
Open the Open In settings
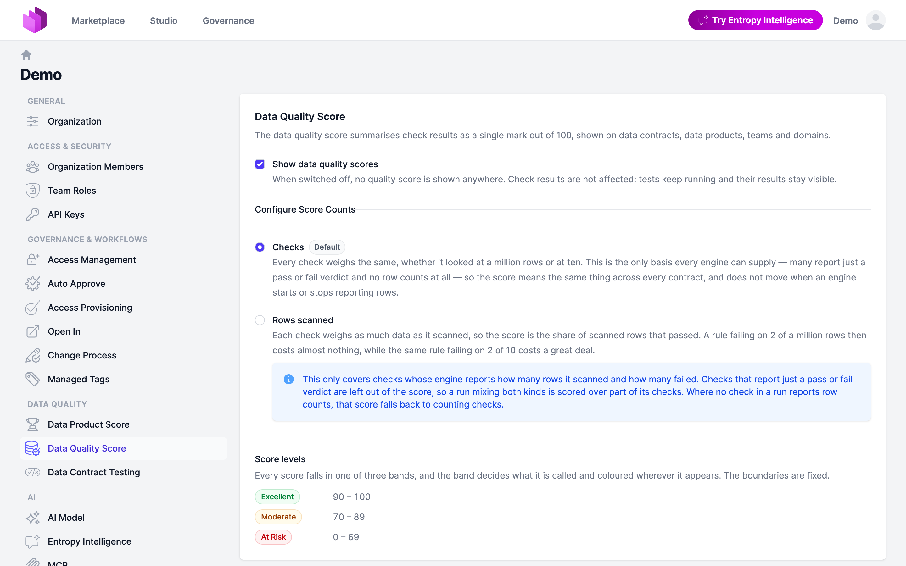coord(124,332)
